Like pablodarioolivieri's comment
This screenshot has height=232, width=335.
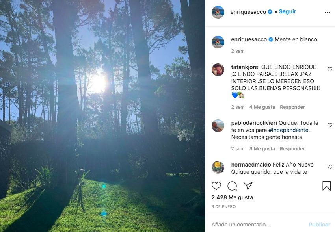(330, 125)
